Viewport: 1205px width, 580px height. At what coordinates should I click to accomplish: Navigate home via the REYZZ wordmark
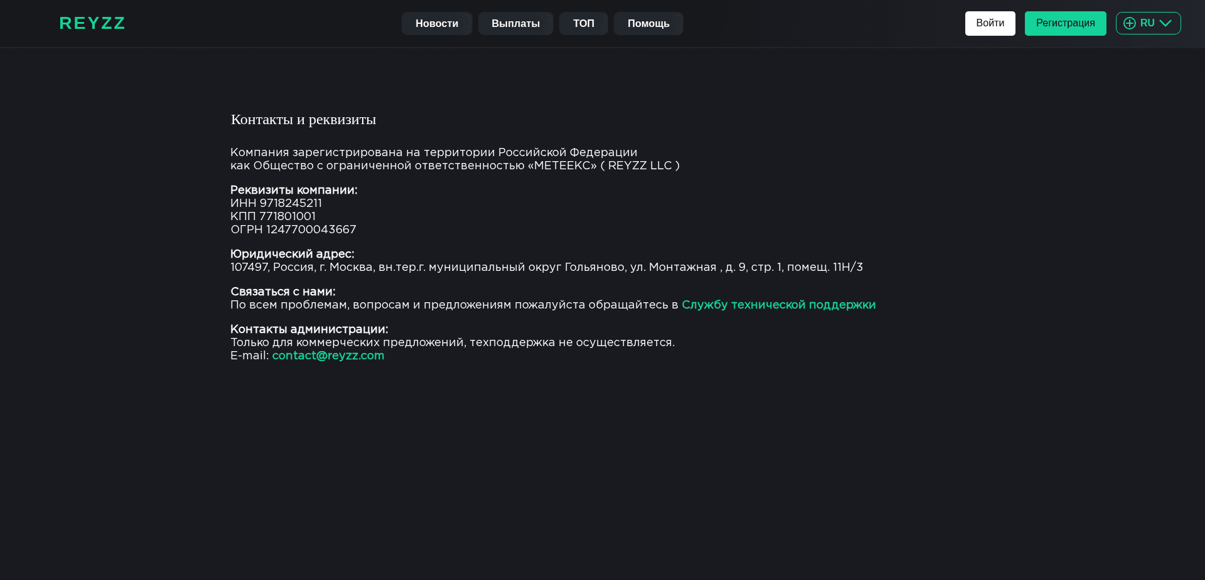pos(92,23)
